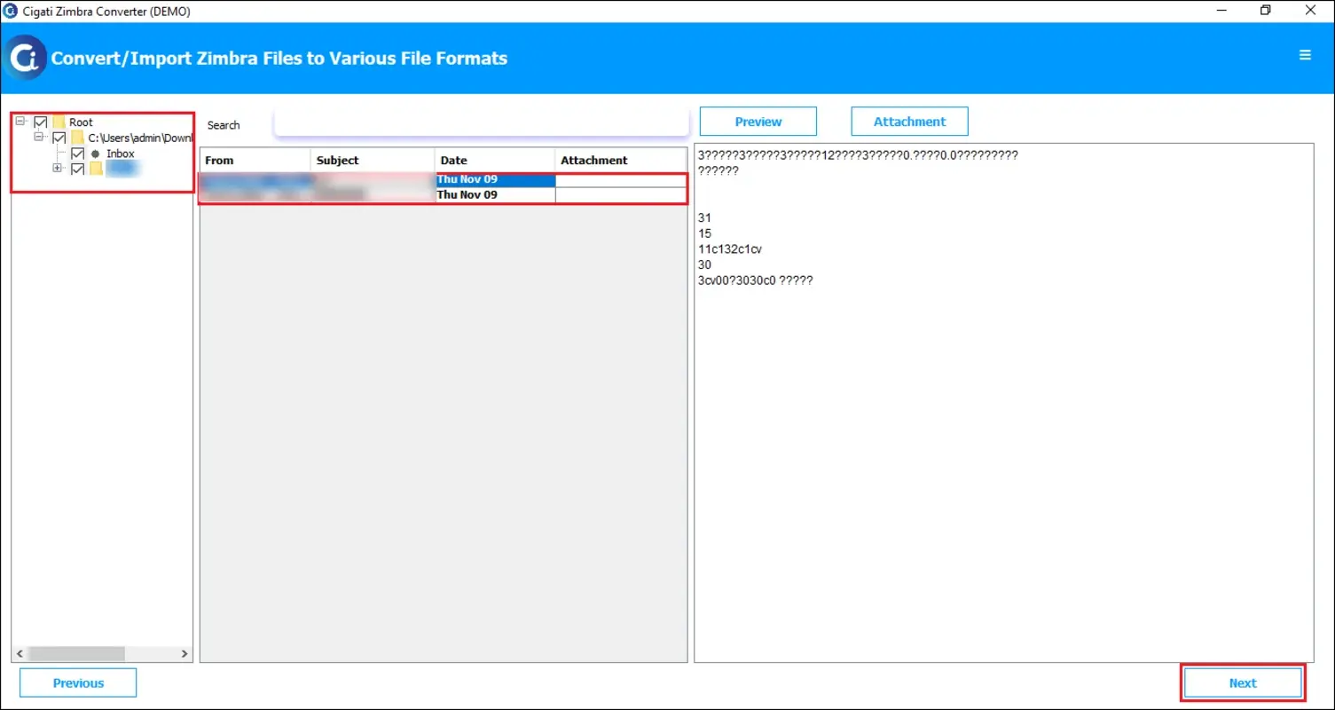Switch to the Preview view

tap(758, 121)
